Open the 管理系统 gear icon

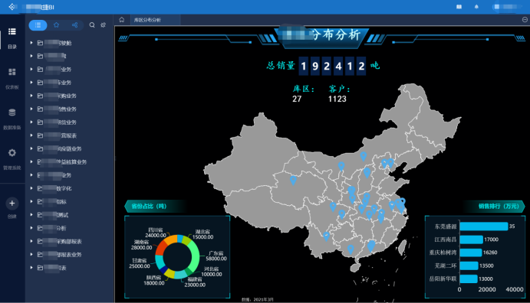tap(12, 153)
